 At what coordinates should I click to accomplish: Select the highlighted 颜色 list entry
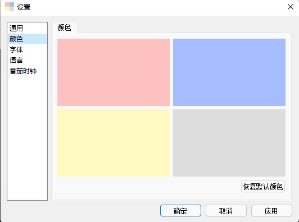(28, 39)
